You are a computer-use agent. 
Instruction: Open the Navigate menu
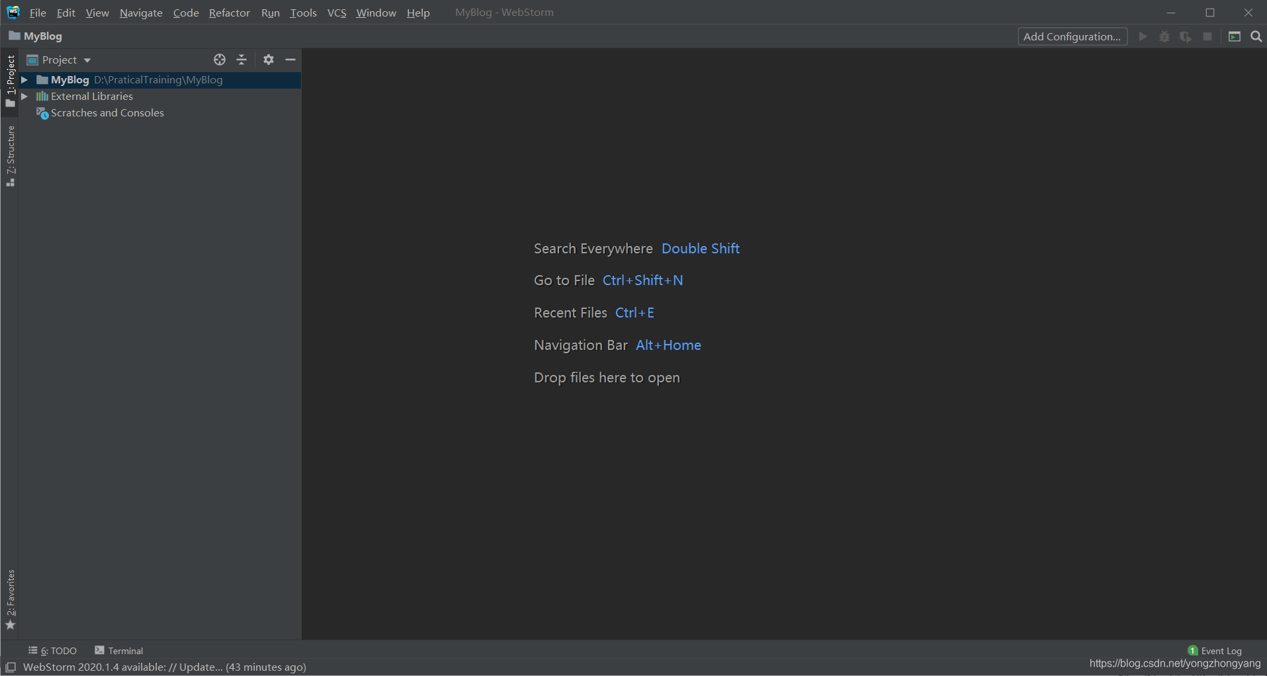(x=141, y=13)
